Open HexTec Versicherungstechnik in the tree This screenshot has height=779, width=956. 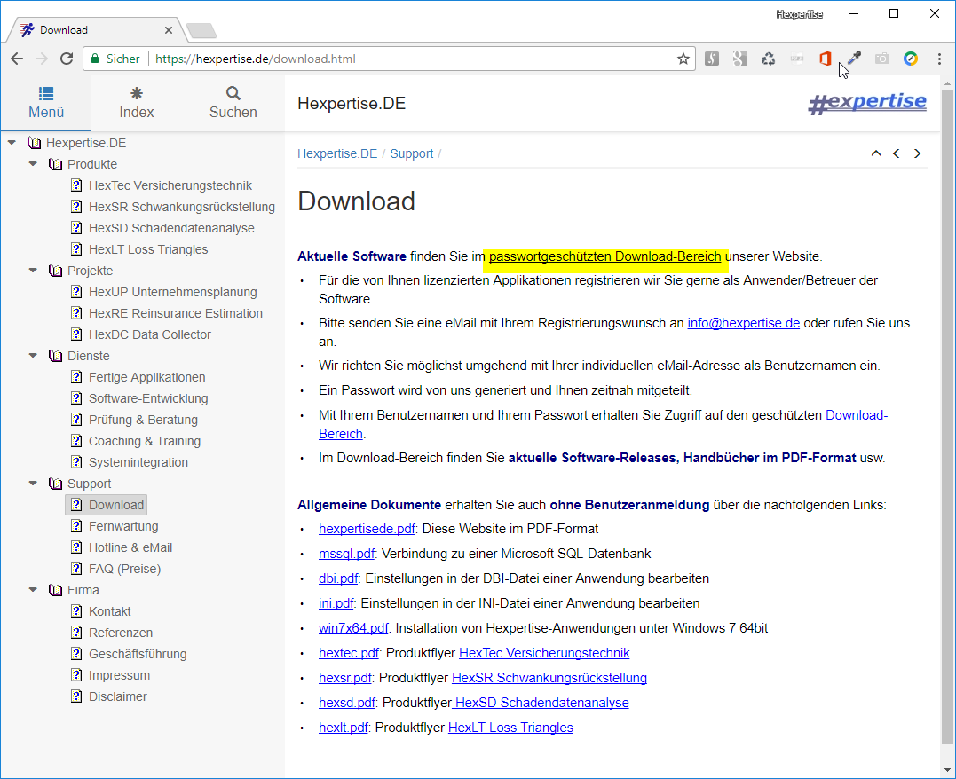(170, 185)
